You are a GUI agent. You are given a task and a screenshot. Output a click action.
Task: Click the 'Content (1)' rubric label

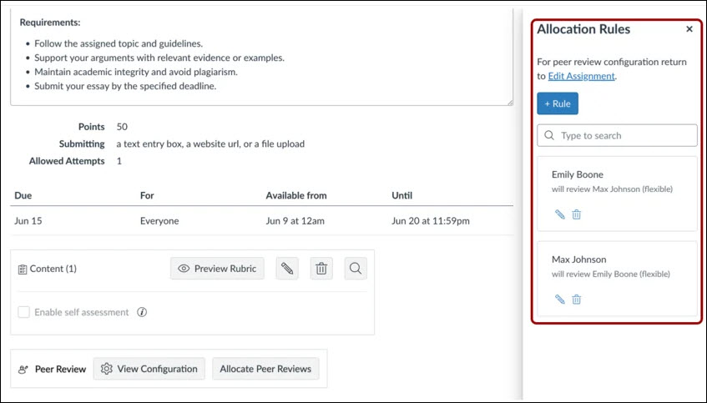(53, 269)
